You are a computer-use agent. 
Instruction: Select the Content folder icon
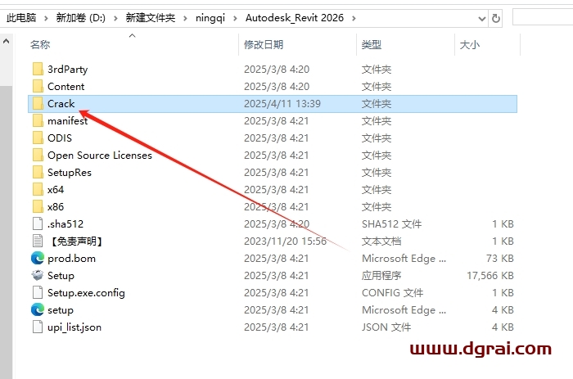(38, 86)
